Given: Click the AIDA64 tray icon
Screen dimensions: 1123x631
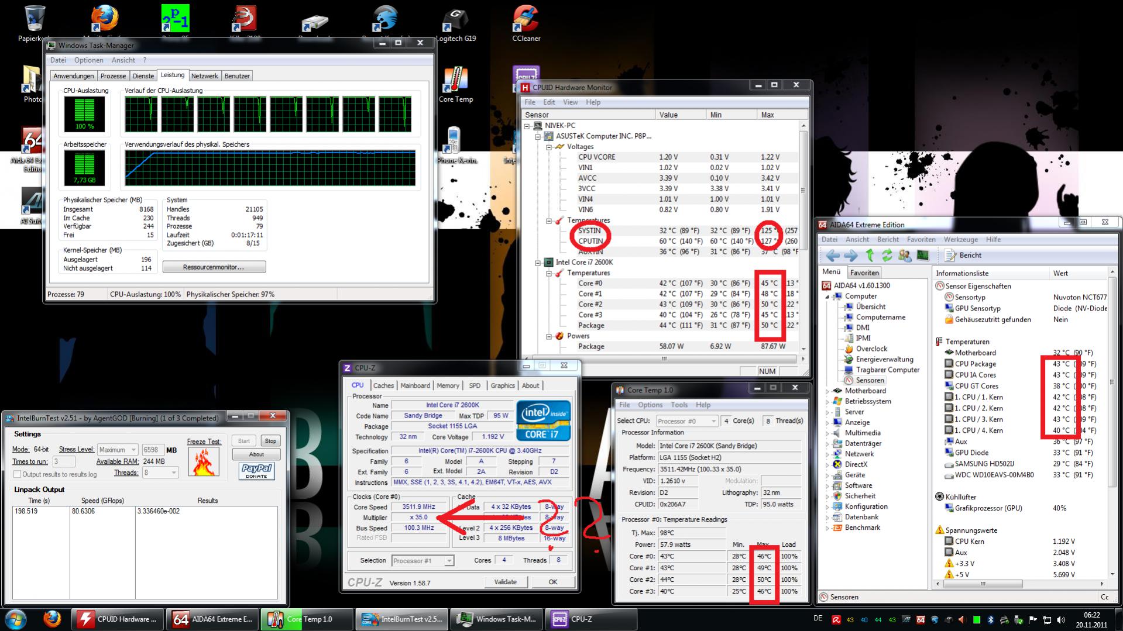Looking at the screenshot, I should [x=921, y=620].
